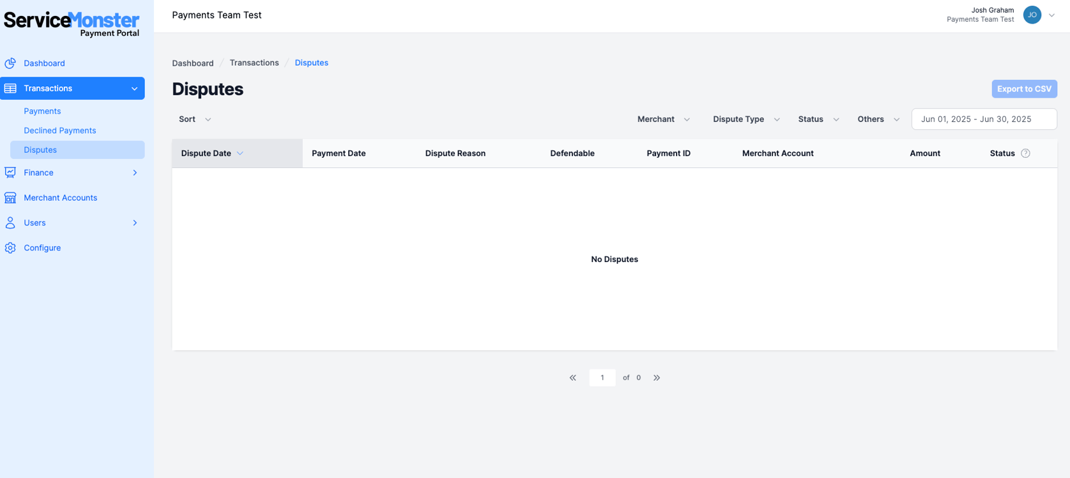Click the Transactions breadcrumb link
Viewport: 1070px width, 478px height.
[254, 63]
